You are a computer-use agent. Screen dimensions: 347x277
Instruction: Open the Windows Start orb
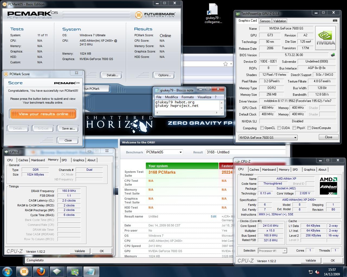[7, 271]
